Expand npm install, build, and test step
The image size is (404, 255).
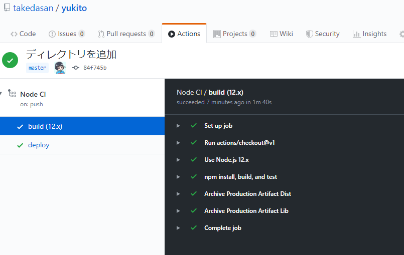(178, 177)
